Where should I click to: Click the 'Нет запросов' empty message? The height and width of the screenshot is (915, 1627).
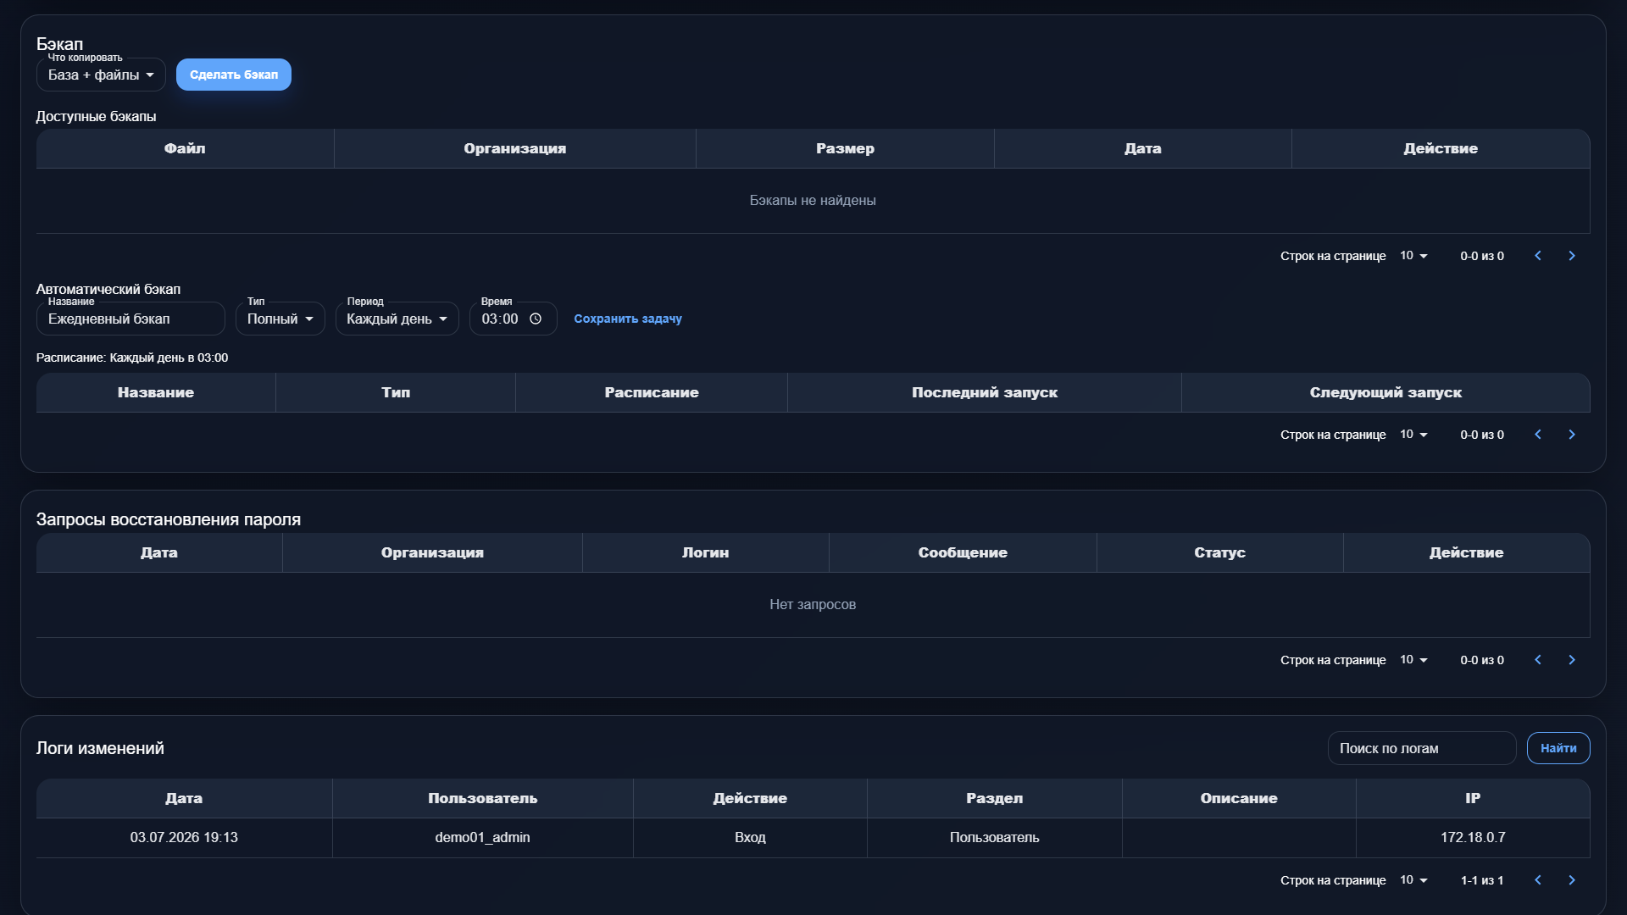point(813,605)
